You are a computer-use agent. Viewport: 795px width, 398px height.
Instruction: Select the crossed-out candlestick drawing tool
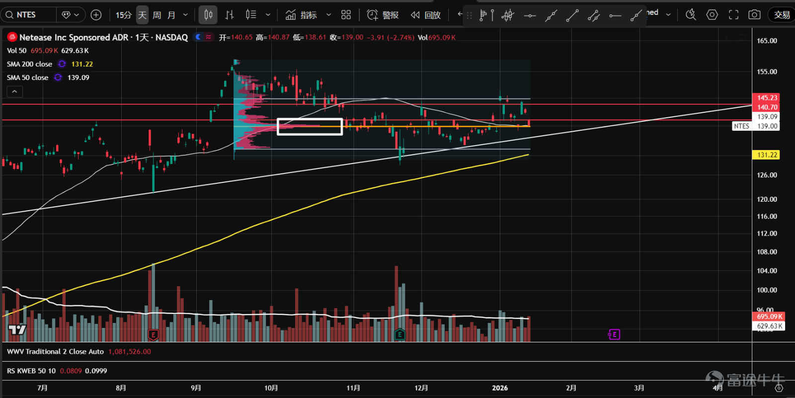(x=507, y=16)
